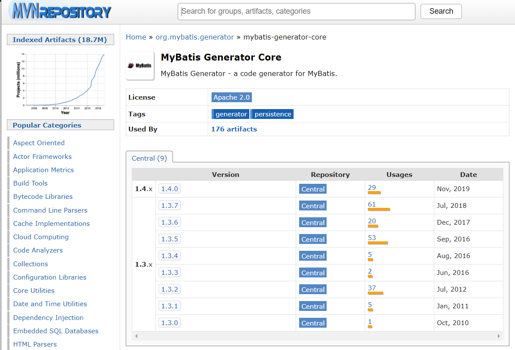This screenshot has width=515, height=350.
Task: Click the 1.4.x version group label
Action: [x=144, y=189]
